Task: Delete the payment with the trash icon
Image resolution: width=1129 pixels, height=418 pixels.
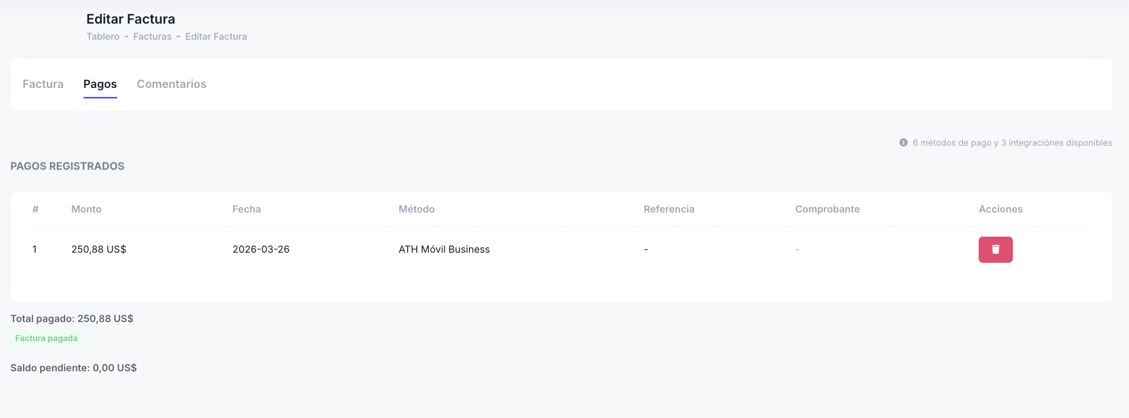Action: tap(995, 250)
